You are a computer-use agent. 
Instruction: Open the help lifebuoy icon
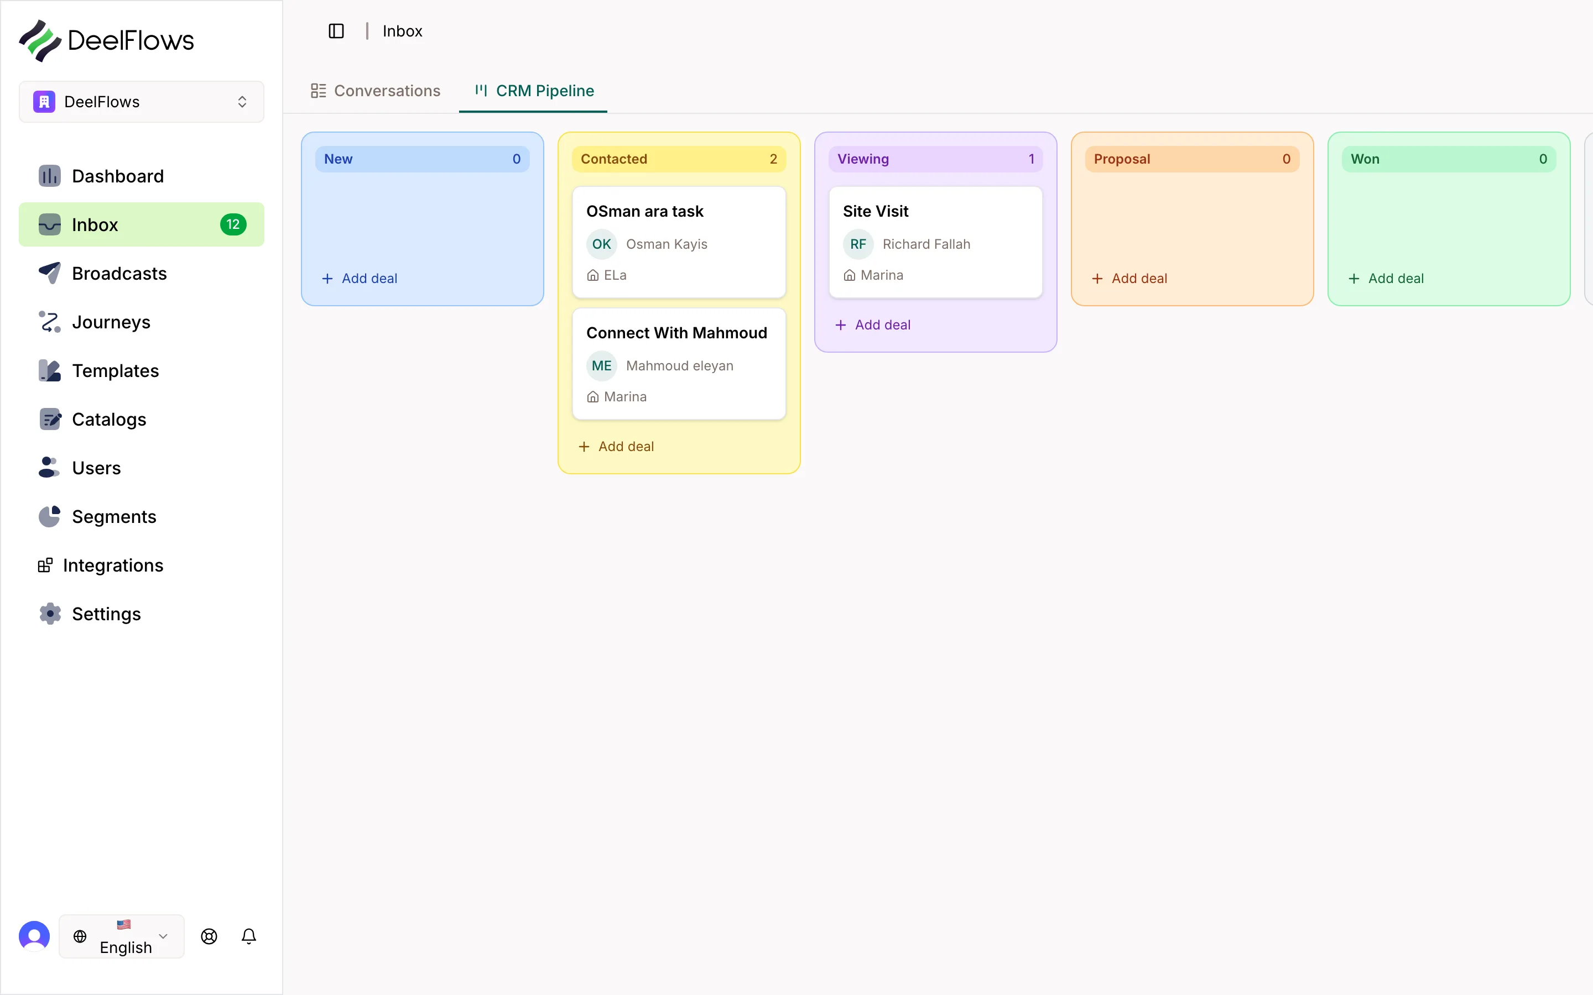[209, 936]
